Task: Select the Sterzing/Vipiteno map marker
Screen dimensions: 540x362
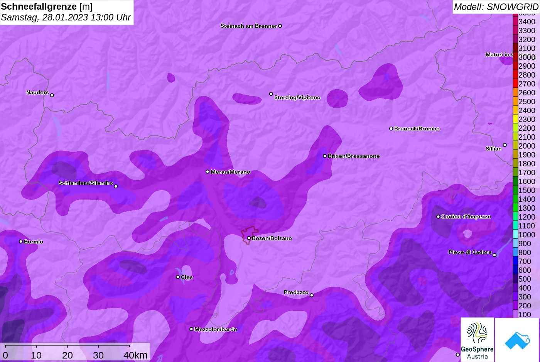Action: pyautogui.click(x=271, y=94)
